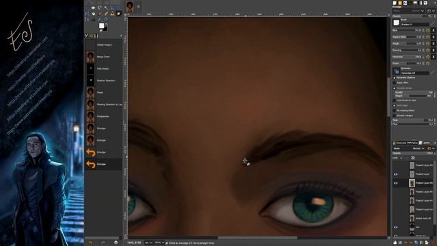The height and width of the screenshot is (246, 437).
Task: Create a new layer group
Action: [x=400, y=243]
